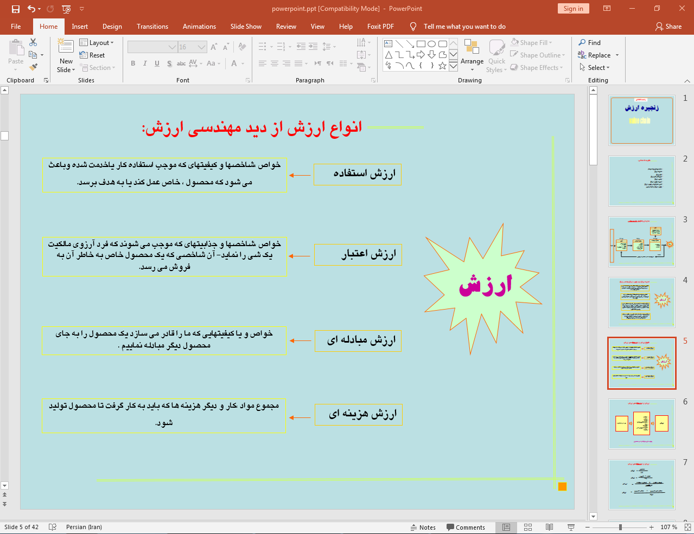Click the Paste clipboard icon
This screenshot has width=694, height=534.
[16, 48]
